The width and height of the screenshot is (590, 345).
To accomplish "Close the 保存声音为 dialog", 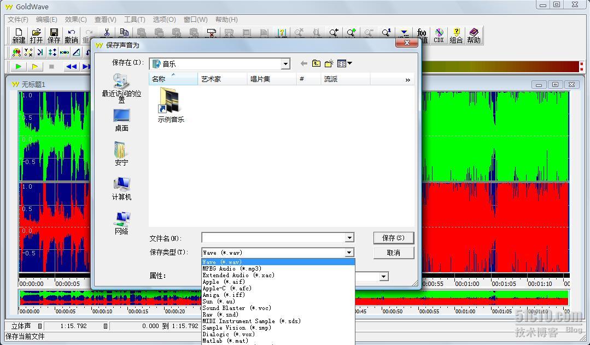I will pos(406,43).
